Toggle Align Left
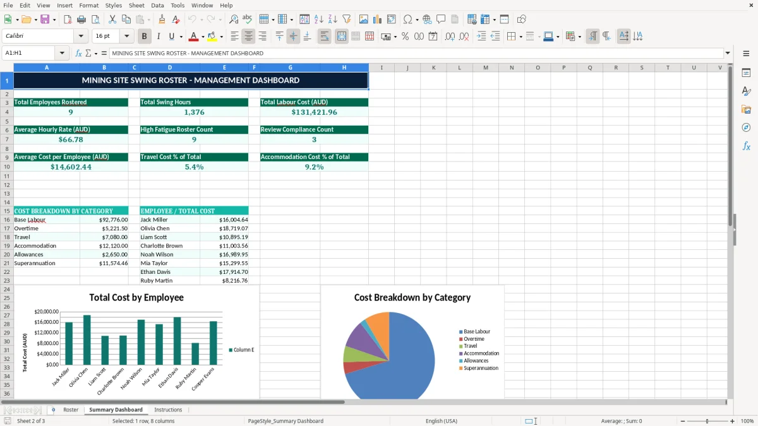 coord(234,37)
